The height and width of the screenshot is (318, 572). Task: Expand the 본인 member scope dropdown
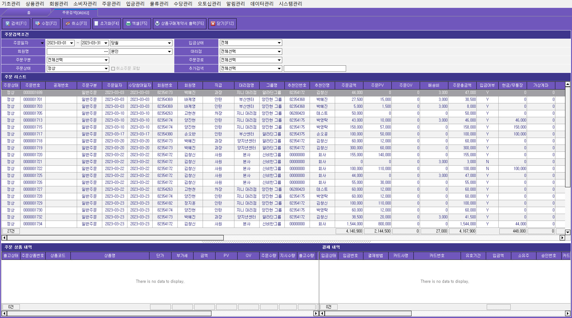point(169,52)
